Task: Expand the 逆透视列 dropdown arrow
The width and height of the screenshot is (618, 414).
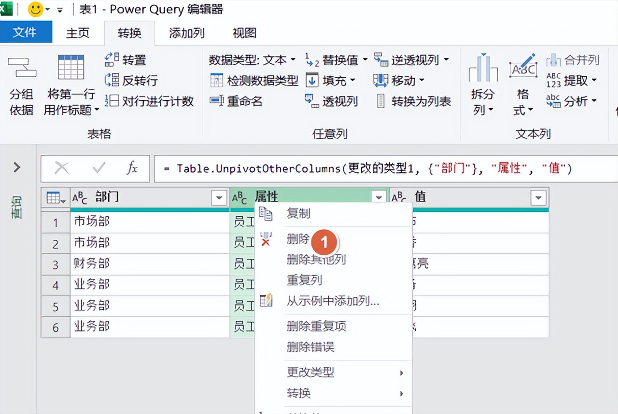Action: 446,60
